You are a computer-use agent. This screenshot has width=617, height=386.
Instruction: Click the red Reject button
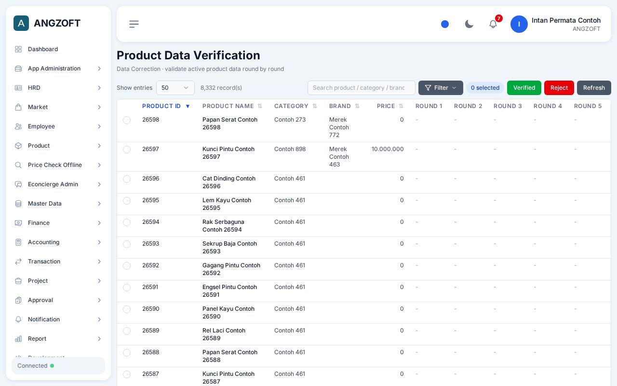(x=559, y=88)
